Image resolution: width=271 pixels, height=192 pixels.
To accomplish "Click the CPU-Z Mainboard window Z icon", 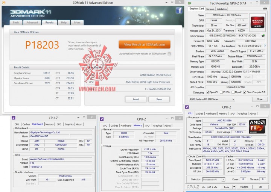I will click(14, 118).
